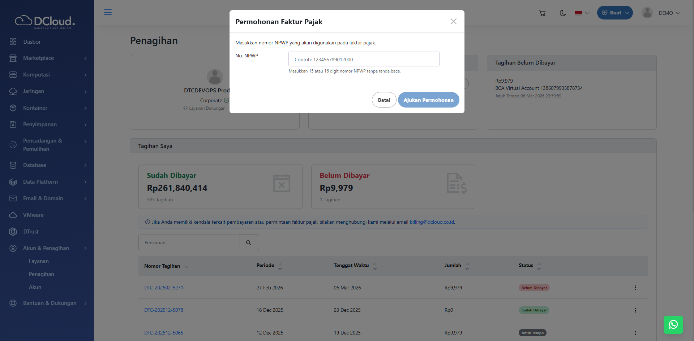Click the DCloud logo

(45, 22)
